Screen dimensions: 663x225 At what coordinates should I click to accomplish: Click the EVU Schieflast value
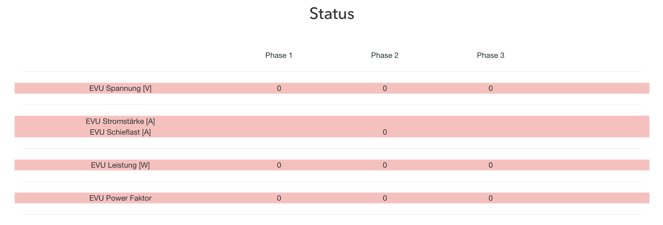385,132
